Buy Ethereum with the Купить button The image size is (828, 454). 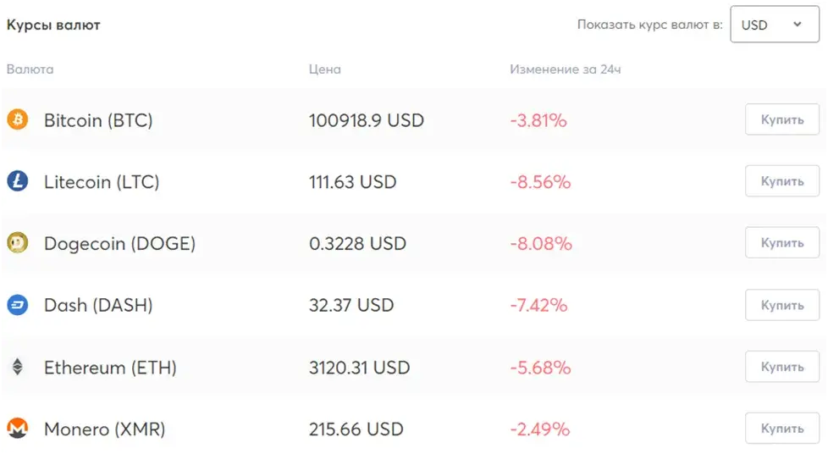782,367
